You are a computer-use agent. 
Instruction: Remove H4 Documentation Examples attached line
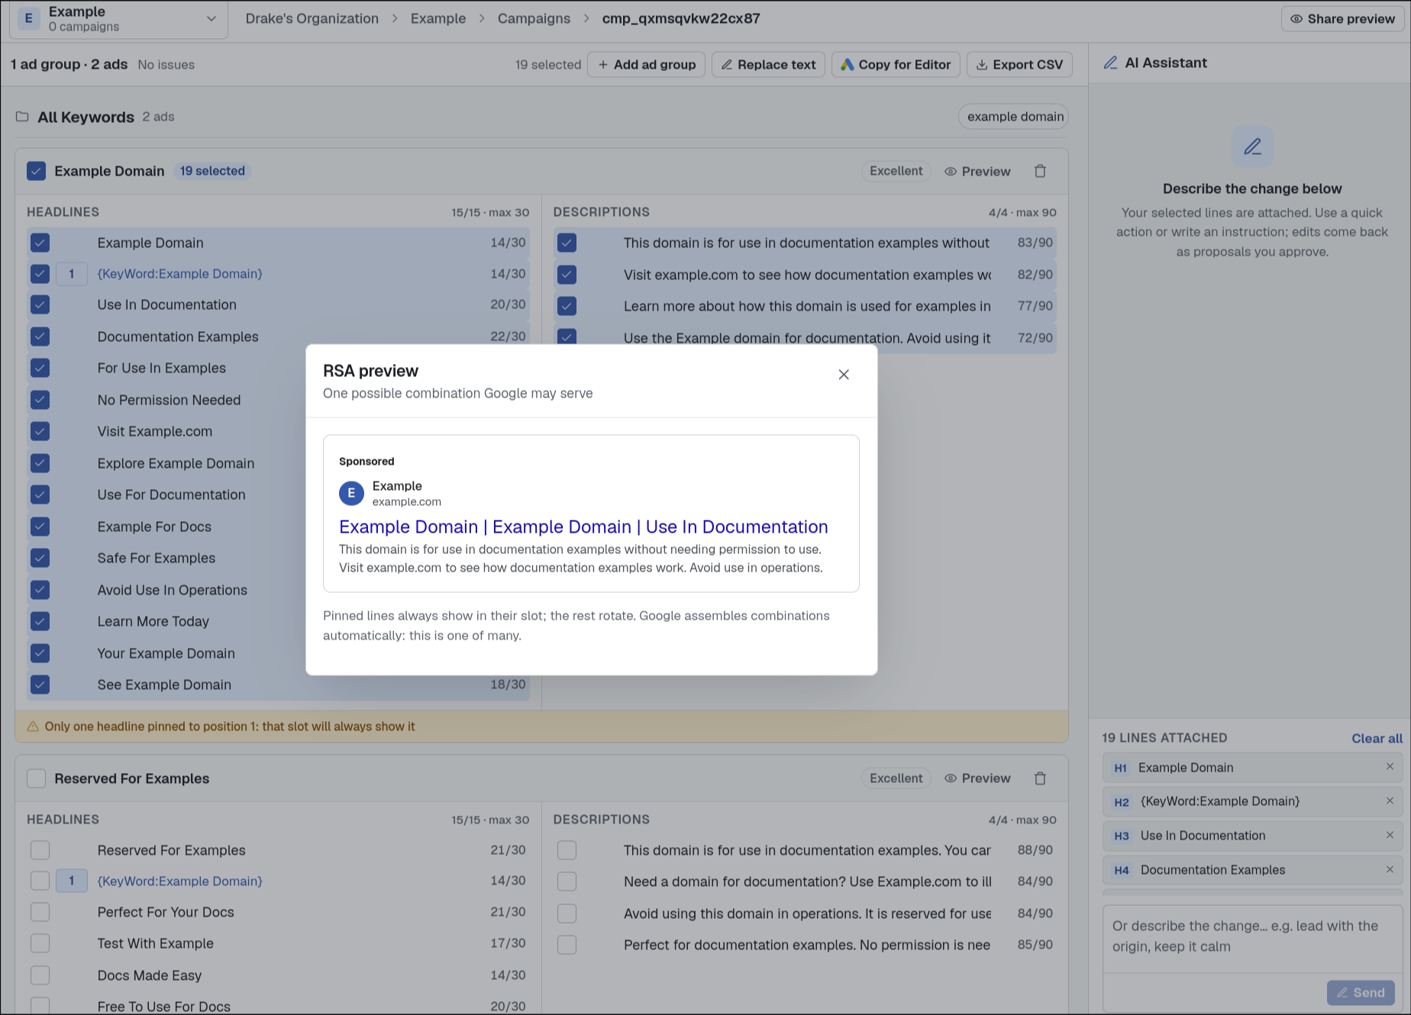tap(1390, 870)
